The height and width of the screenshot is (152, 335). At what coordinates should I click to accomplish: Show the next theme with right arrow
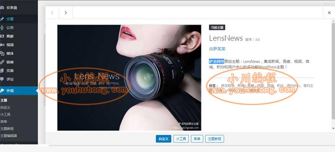pos(66,13)
